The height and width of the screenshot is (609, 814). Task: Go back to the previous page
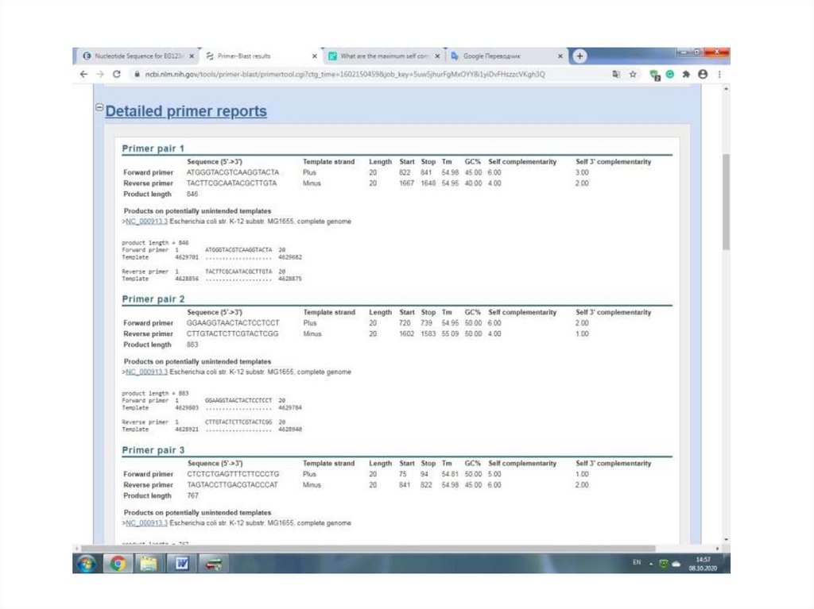click(x=84, y=74)
